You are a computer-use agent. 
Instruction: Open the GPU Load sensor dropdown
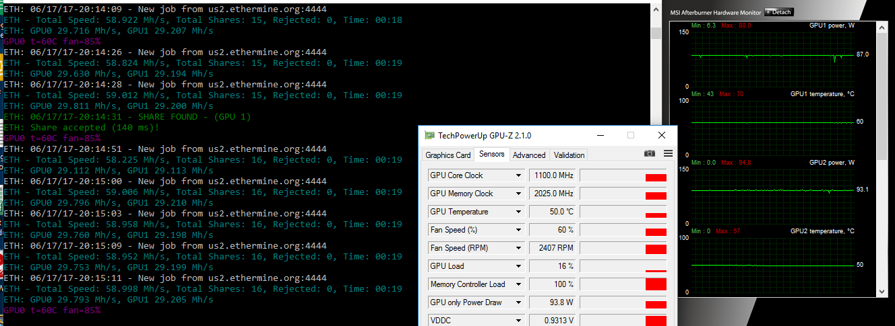(518, 266)
